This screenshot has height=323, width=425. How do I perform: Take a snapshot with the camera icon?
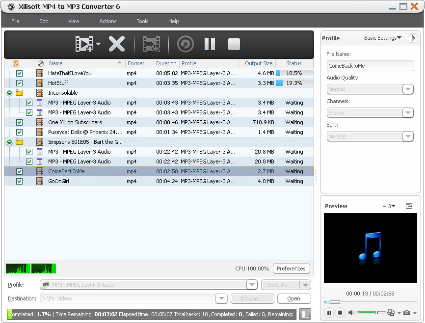(407, 313)
